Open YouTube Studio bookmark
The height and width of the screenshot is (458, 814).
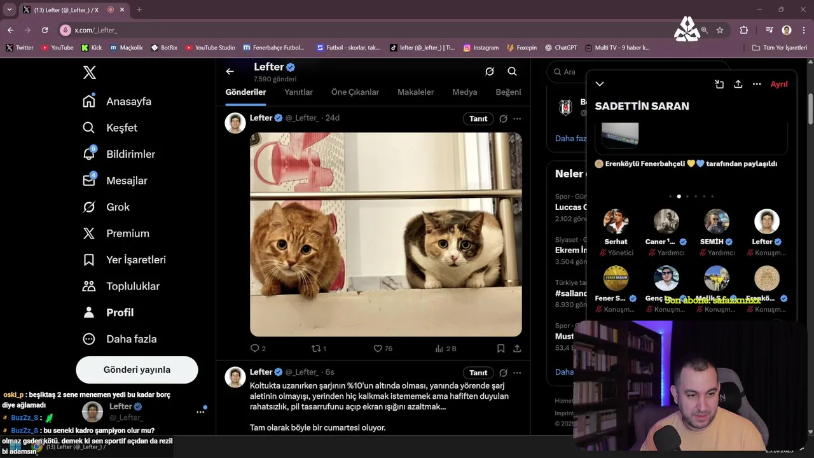[210, 48]
